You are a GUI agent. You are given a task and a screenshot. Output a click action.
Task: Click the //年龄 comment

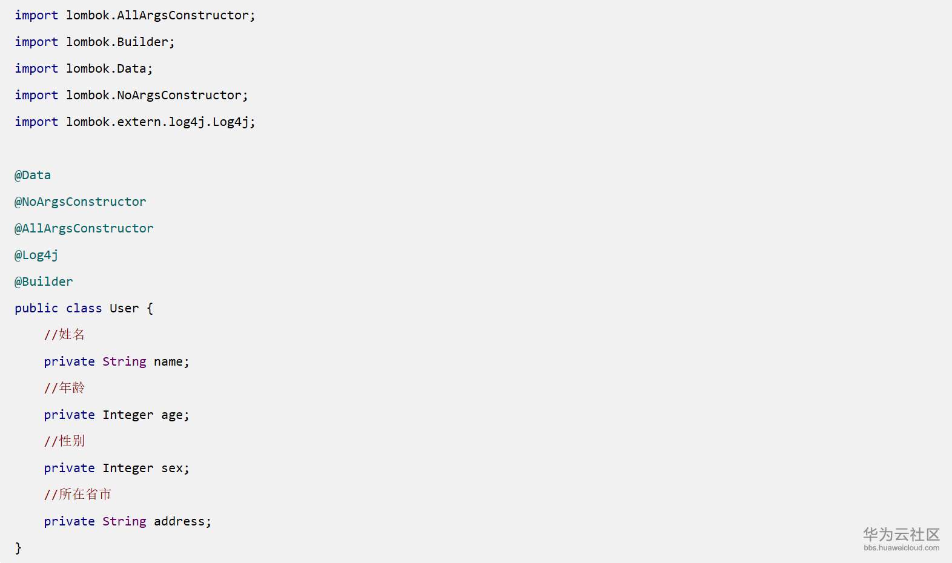coord(64,388)
